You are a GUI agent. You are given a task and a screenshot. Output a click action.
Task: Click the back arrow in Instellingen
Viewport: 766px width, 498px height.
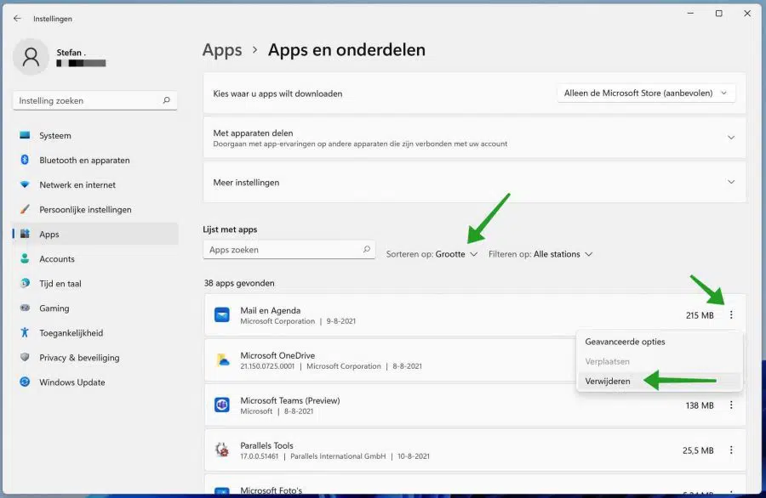[18, 19]
